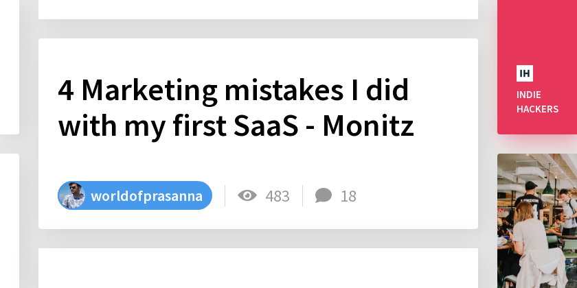Click the partial card on the left edge
Image resolution: width=577 pixels, height=288 pixels.
(10, 67)
